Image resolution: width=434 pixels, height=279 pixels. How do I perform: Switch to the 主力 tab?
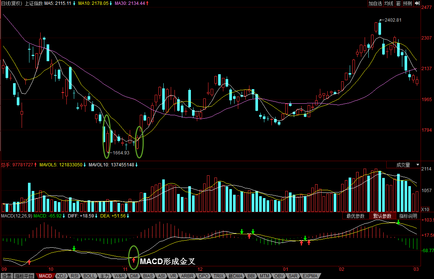(x=105, y=276)
